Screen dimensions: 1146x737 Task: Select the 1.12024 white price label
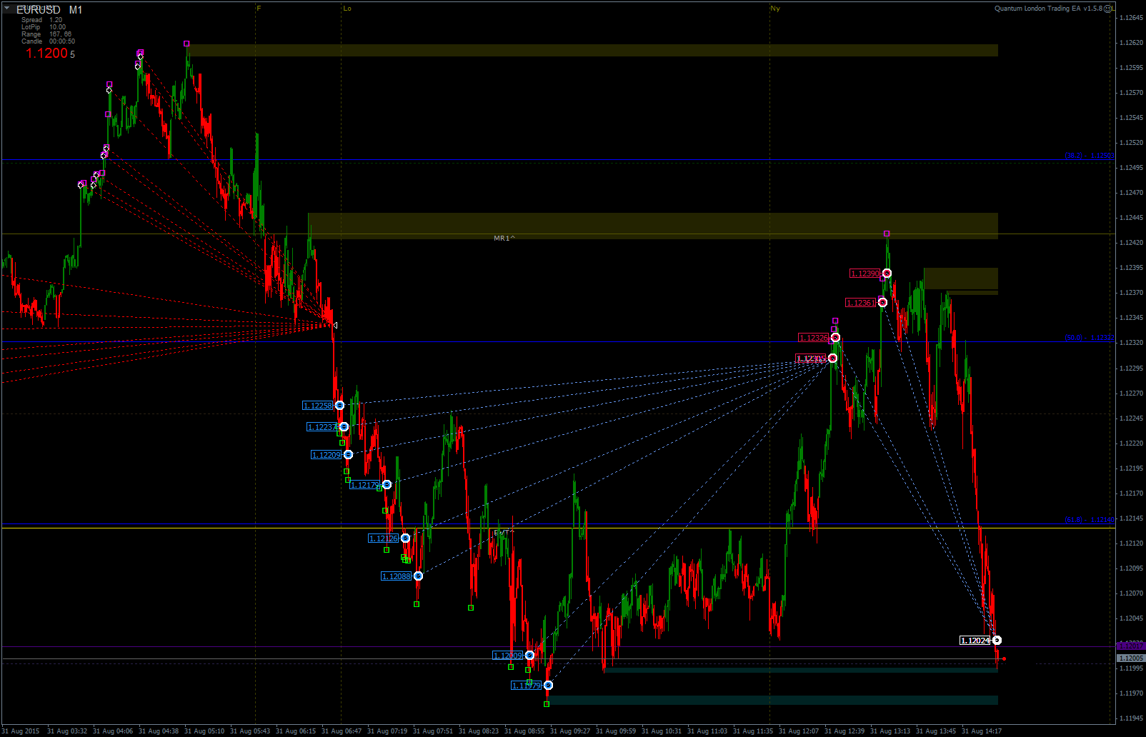975,641
